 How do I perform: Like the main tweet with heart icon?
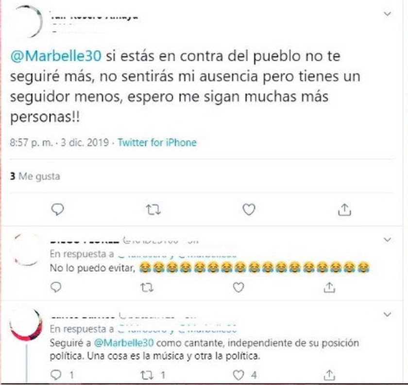click(x=249, y=210)
